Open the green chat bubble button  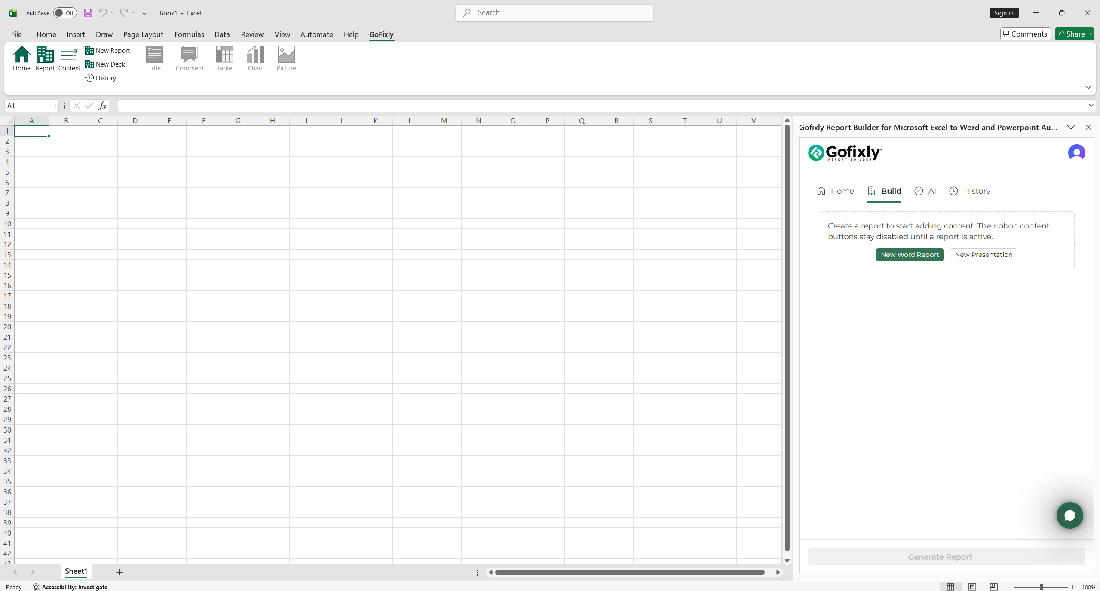click(1069, 515)
